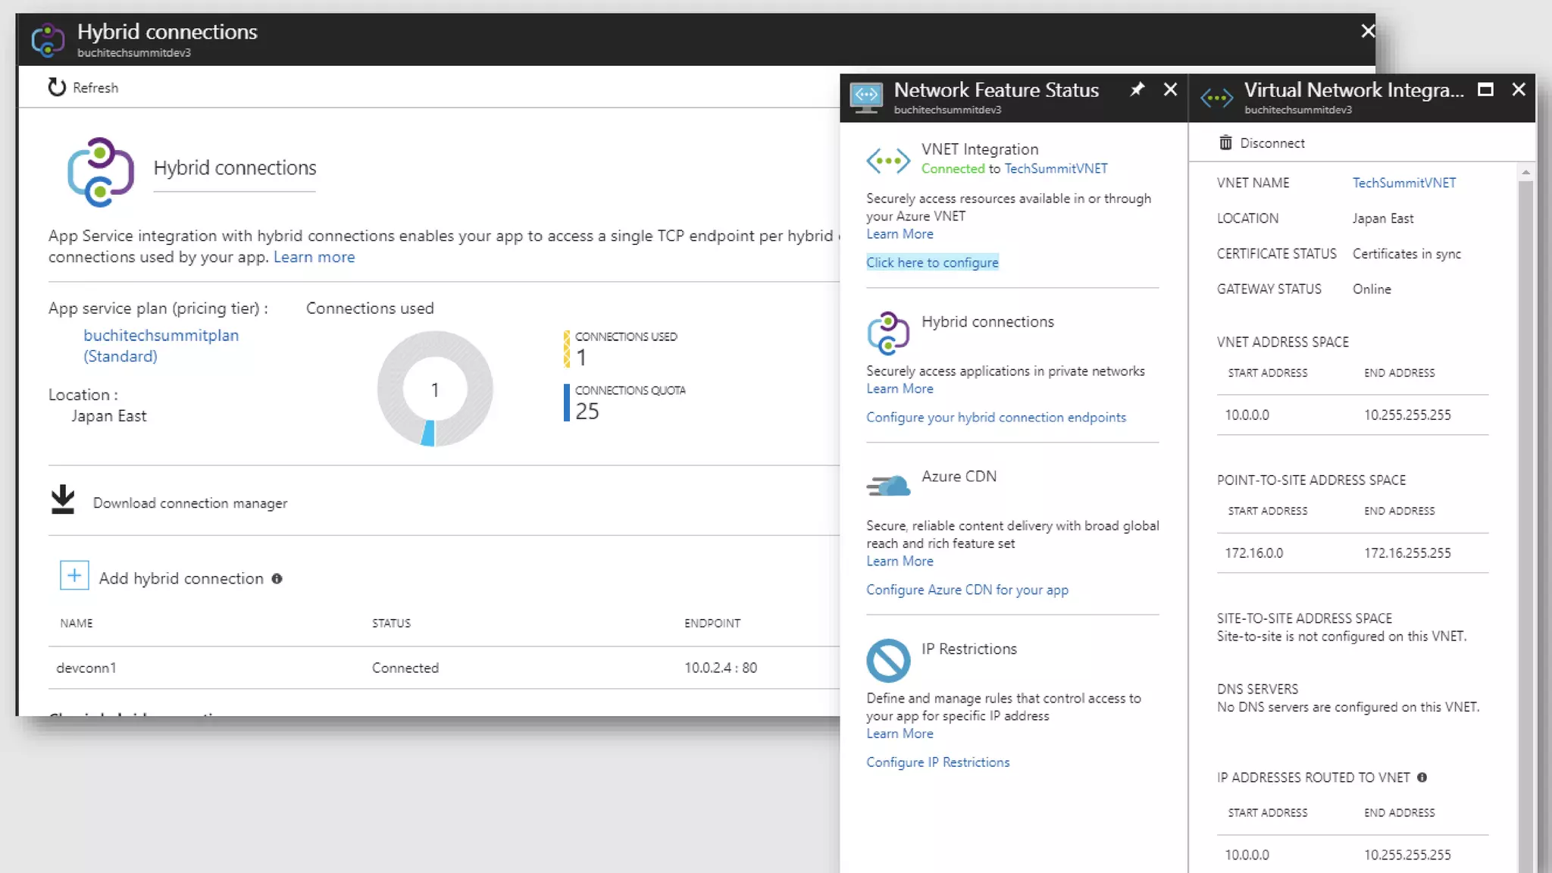The height and width of the screenshot is (873, 1552).
Task: Open the TechSummitVNET link next to VNET NAME
Action: pyautogui.click(x=1403, y=183)
